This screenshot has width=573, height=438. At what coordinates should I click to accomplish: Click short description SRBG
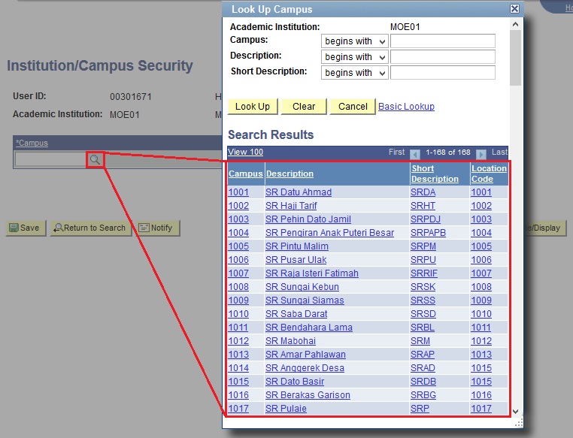pyautogui.click(x=423, y=395)
